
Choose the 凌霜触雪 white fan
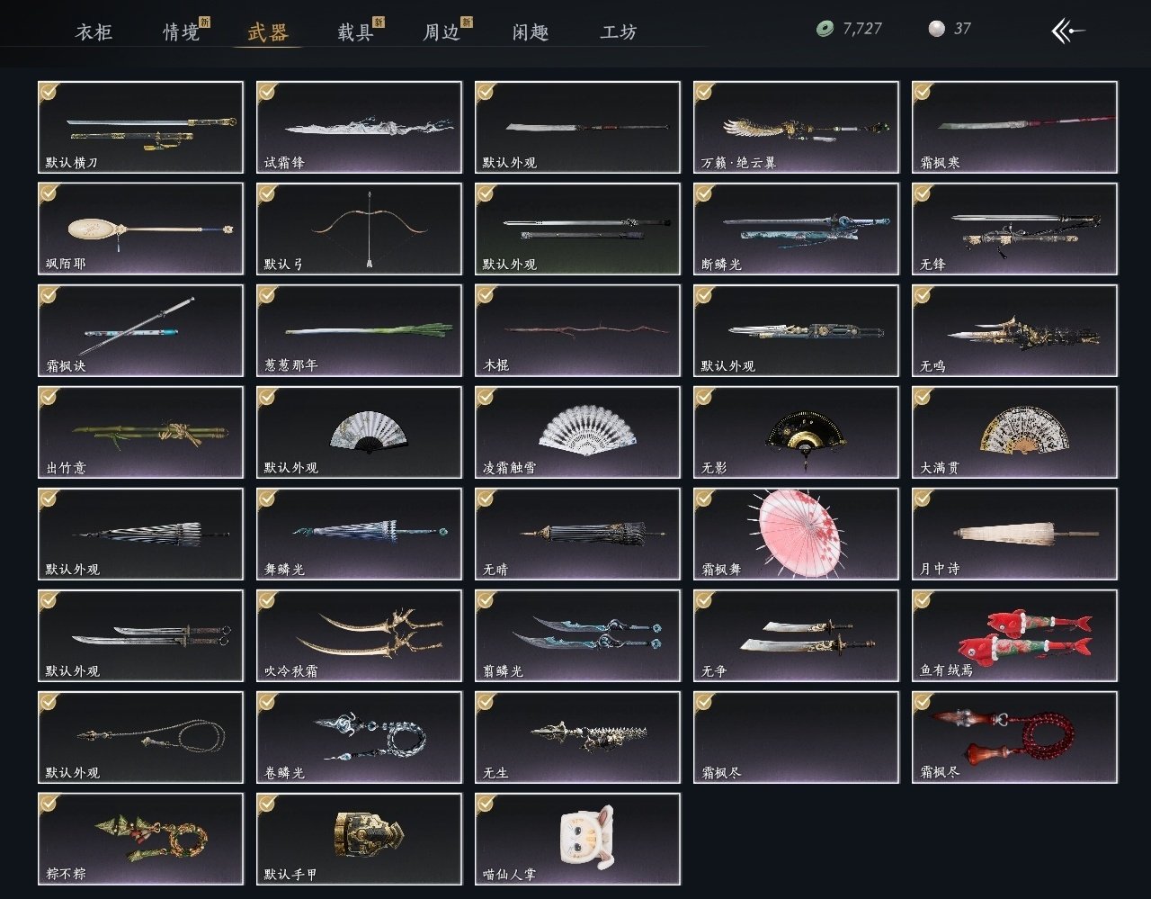[577, 432]
